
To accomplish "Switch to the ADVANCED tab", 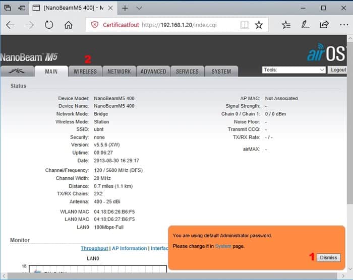I will pos(153,72).
